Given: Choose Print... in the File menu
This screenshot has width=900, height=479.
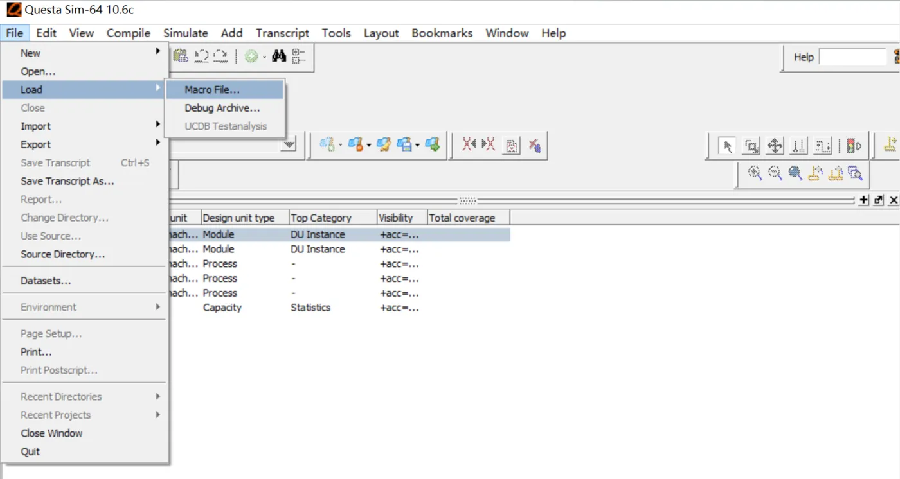Looking at the screenshot, I should (85, 352).
